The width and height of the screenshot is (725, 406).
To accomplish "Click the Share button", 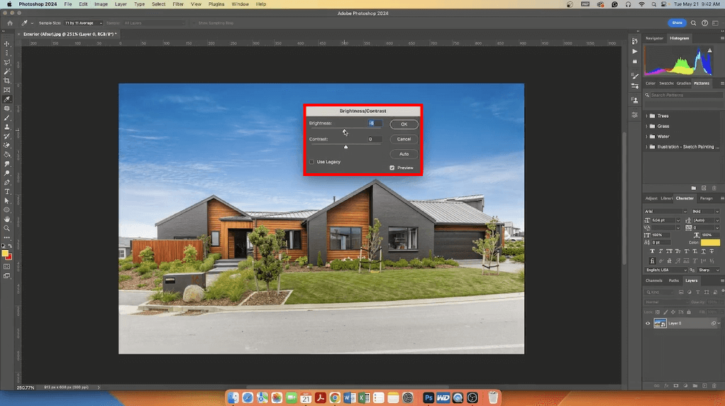I will pos(677,23).
